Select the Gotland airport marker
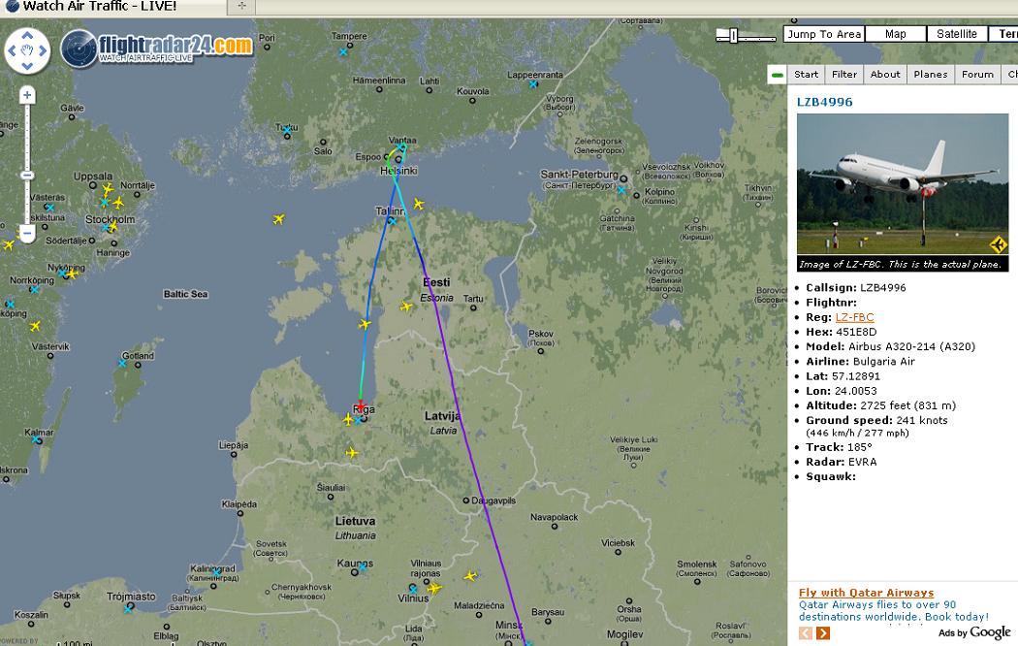 [x=122, y=364]
